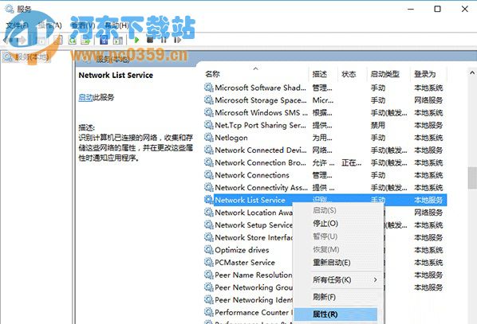Image resolution: width=477 pixels, height=324 pixels.
Task: Click the Restart Service toolbar icon
Action: pos(177,40)
